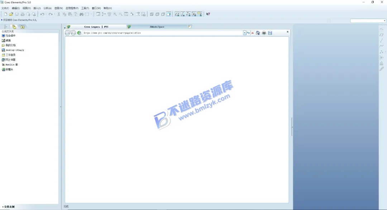Toggle datum planes display
The width and height of the screenshot is (387, 210).
[177, 14]
